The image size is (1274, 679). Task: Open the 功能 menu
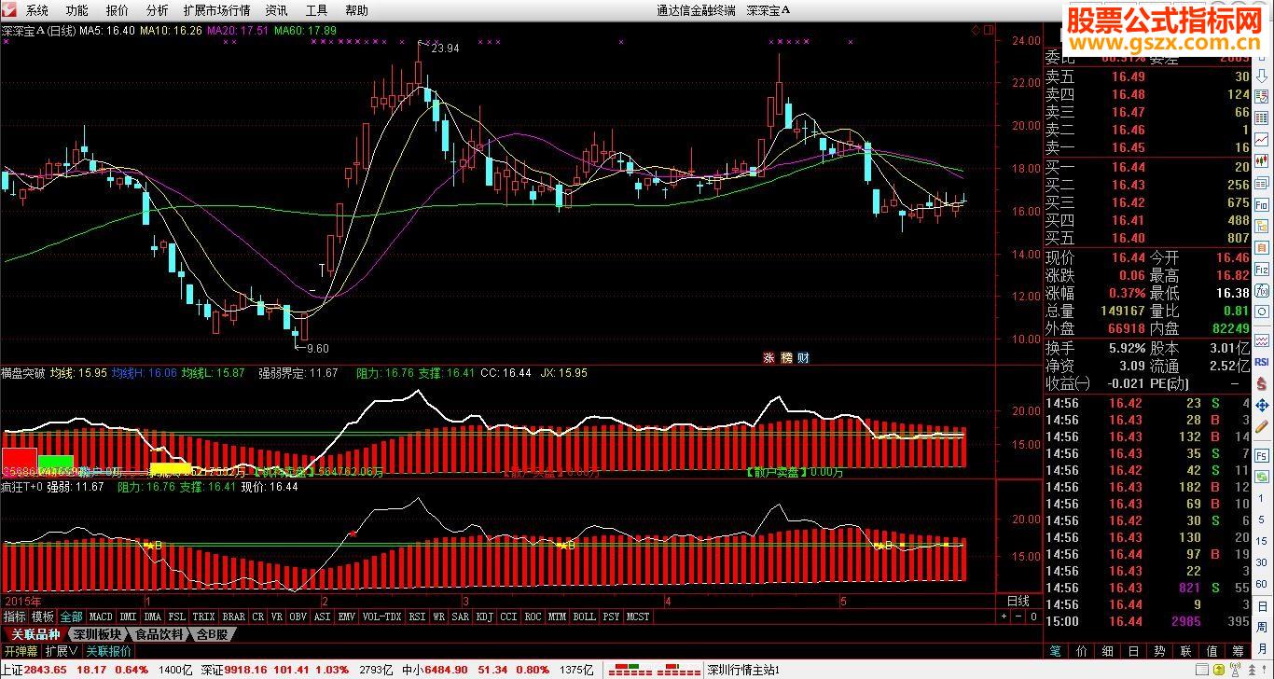coord(77,10)
